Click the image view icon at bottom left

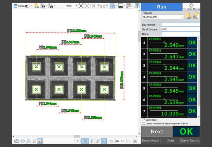click(40, 141)
